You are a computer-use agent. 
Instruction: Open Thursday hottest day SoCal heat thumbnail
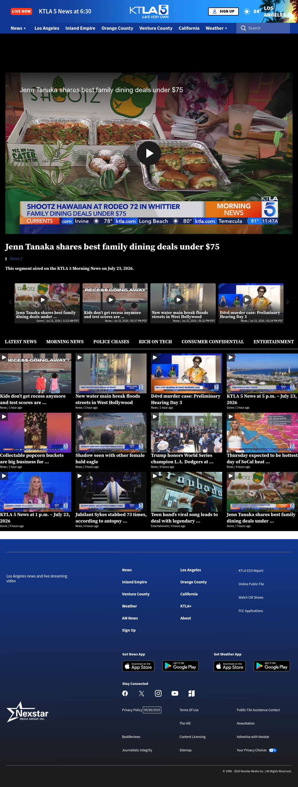262,432
